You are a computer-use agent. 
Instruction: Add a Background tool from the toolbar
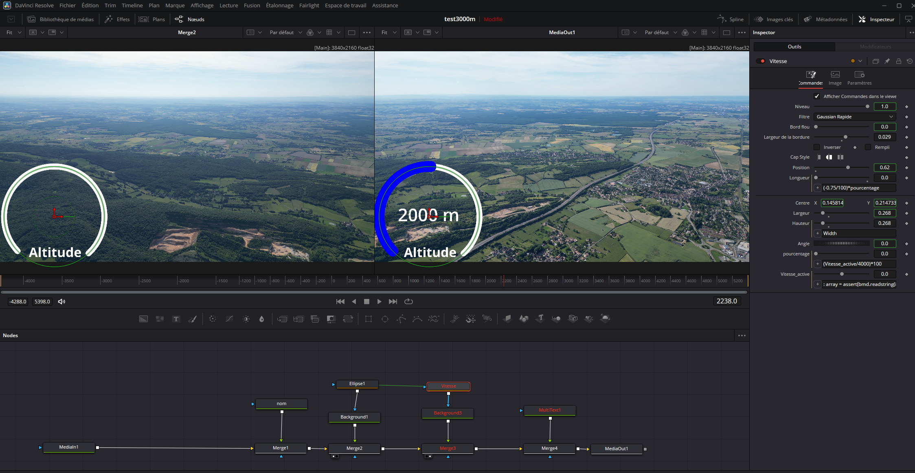[143, 319]
